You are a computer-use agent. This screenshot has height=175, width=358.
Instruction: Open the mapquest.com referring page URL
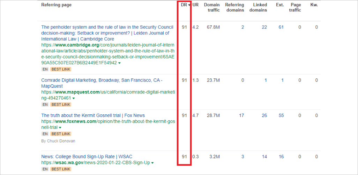coord(108,95)
